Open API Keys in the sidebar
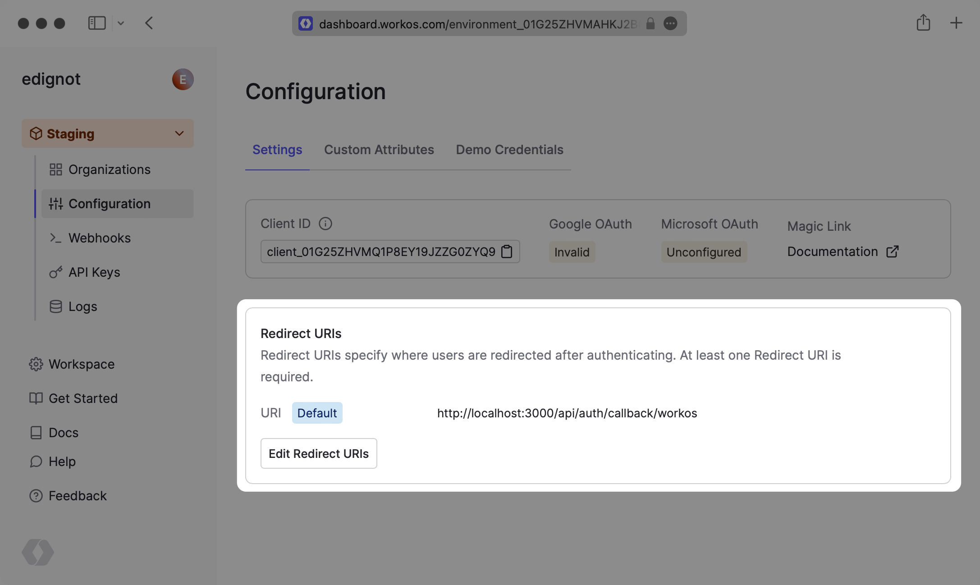 pos(94,272)
